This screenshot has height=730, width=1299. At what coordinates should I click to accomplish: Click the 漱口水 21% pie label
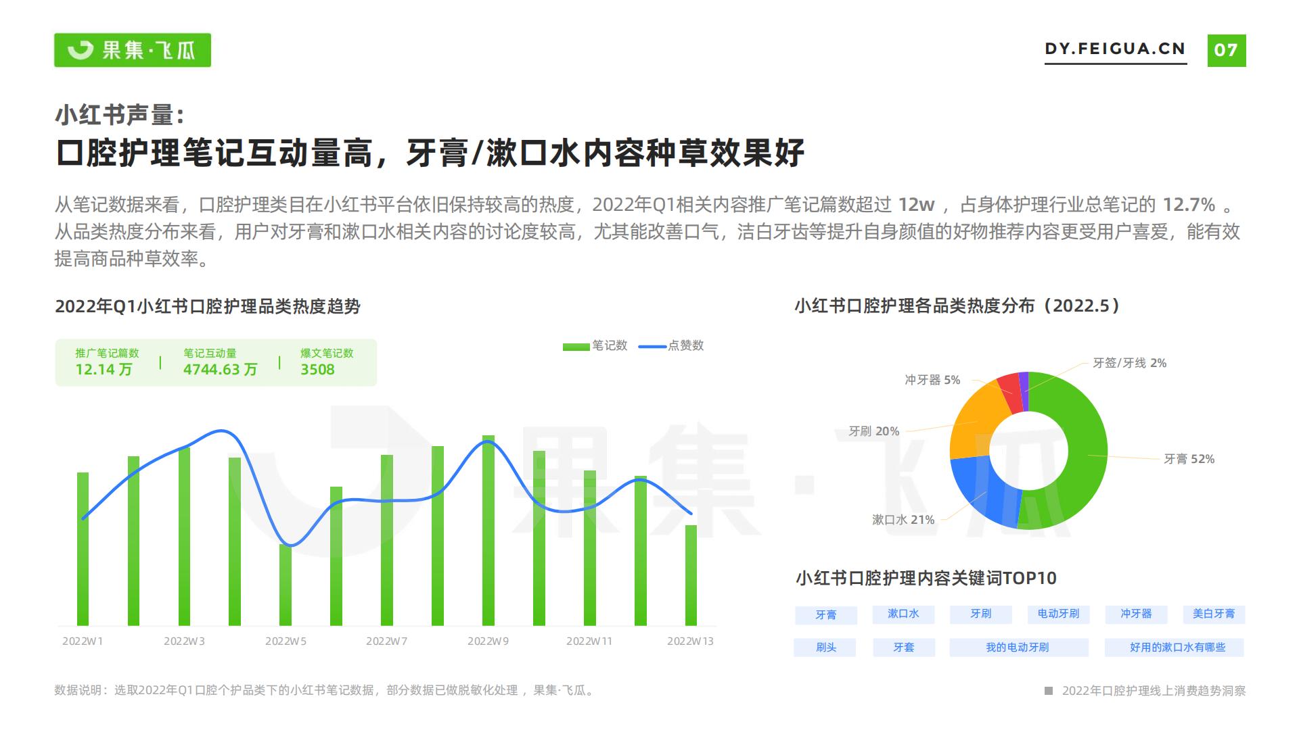[903, 520]
